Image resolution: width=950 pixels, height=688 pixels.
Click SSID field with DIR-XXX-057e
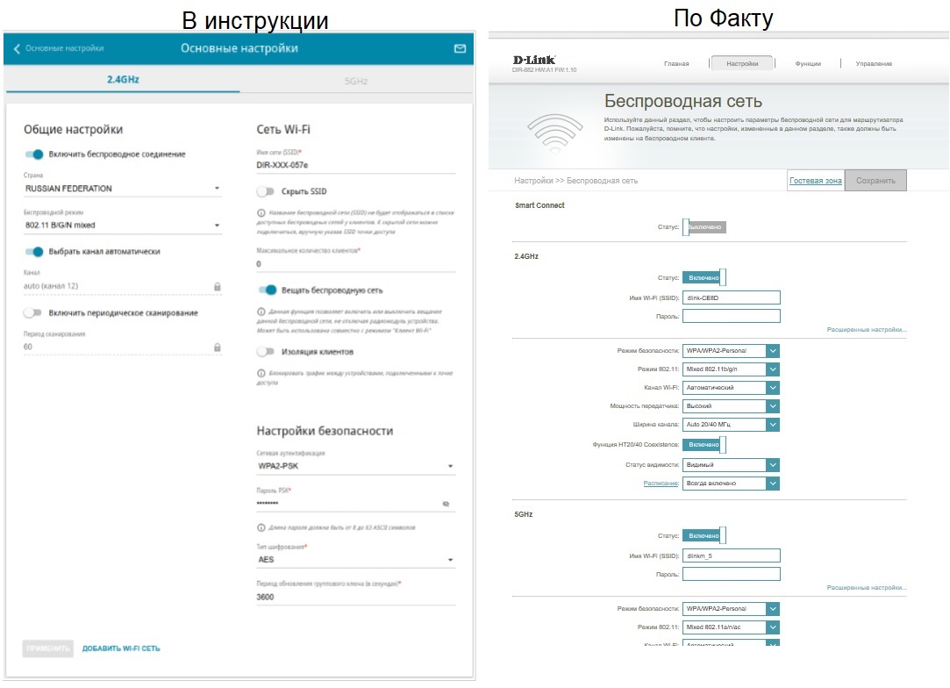355,166
